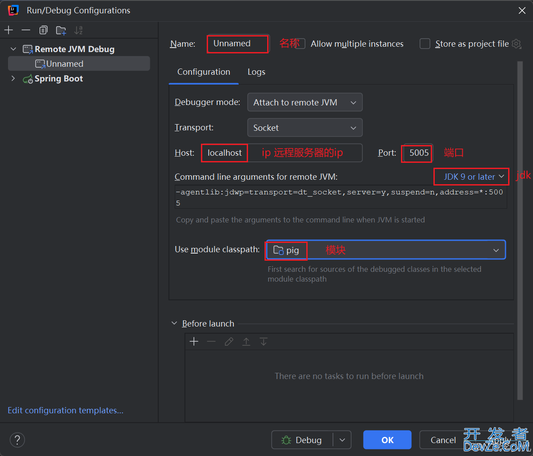Confirm settings with the OK button
The width and height of the screenshot is (533, 456).
point(387,440)
